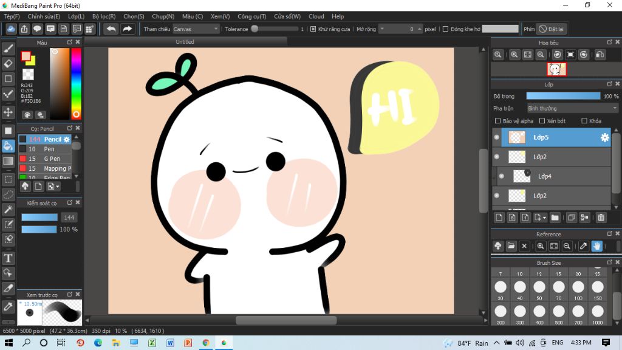Select the Move tool
The height and width of the screenshot is (350, 622).
point(9,112)
